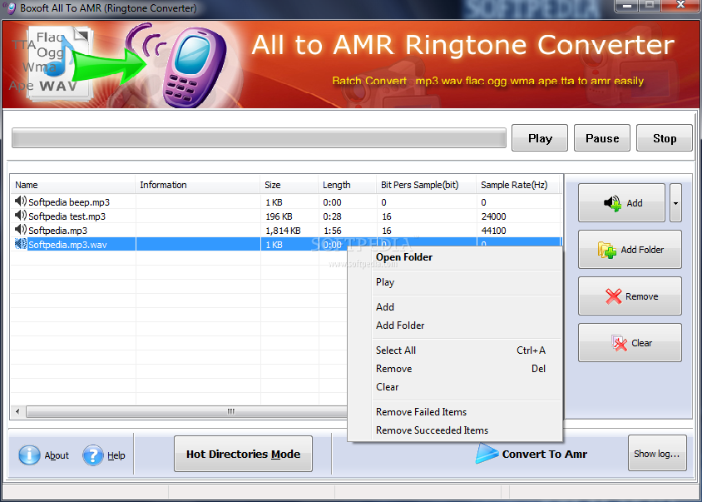
Task: Click the 24000 sample rate cell
Action: tap(494, 216)
